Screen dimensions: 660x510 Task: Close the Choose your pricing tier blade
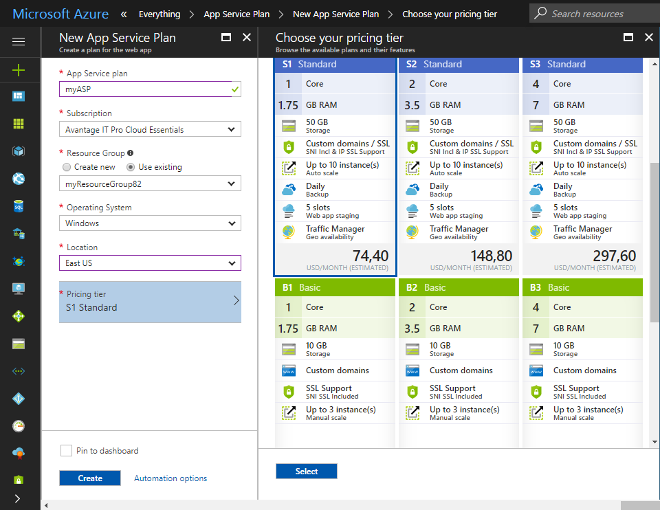coord(649,37)
